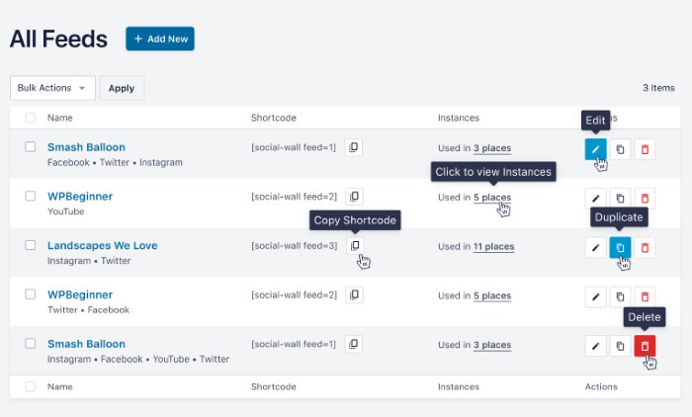Open the Bulk Actions dropdown
This screenshot has height=417, width=692.
pyautogui.click(x=52, y=88)
